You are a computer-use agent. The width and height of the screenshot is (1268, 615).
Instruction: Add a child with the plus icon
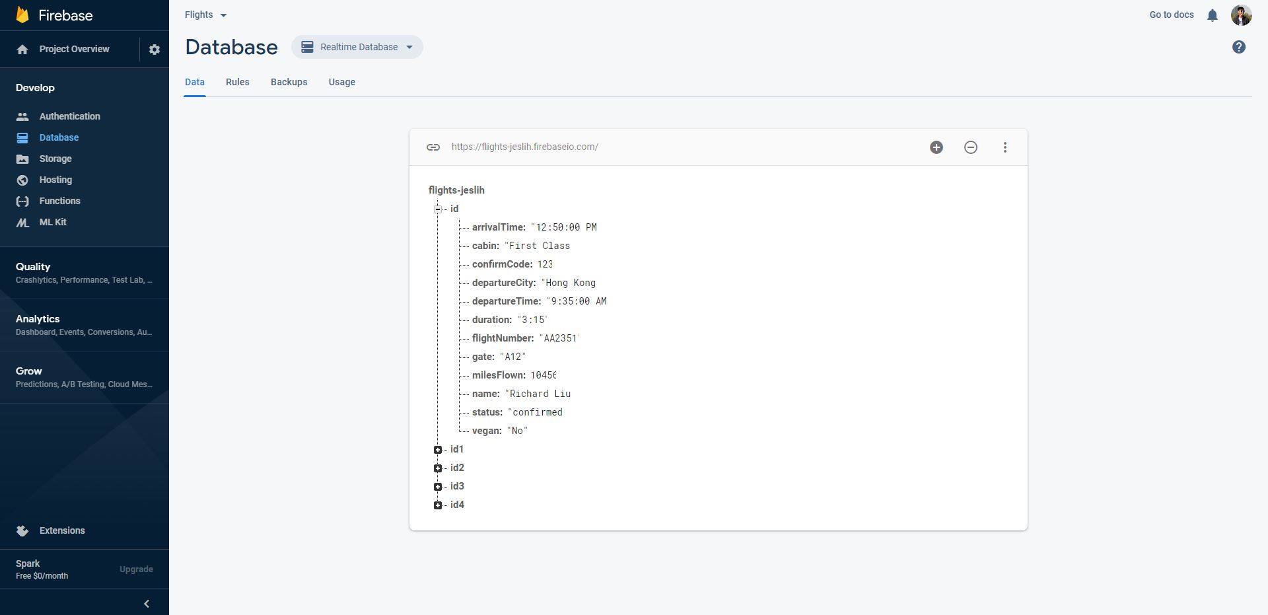pyautogui.click(x=936, y=147)
